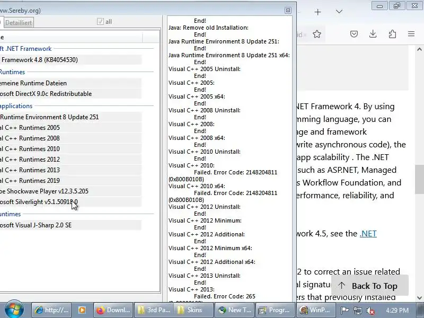Switch to Progr... taskbar window

275,310
